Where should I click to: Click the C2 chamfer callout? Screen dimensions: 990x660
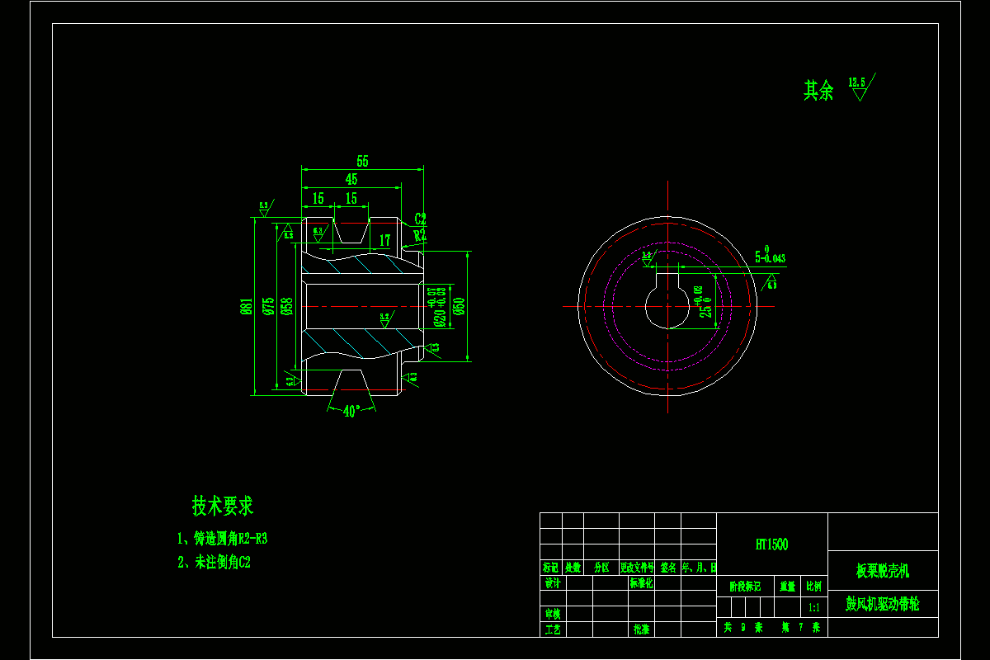pyautogui.click(x=420, y=219)
